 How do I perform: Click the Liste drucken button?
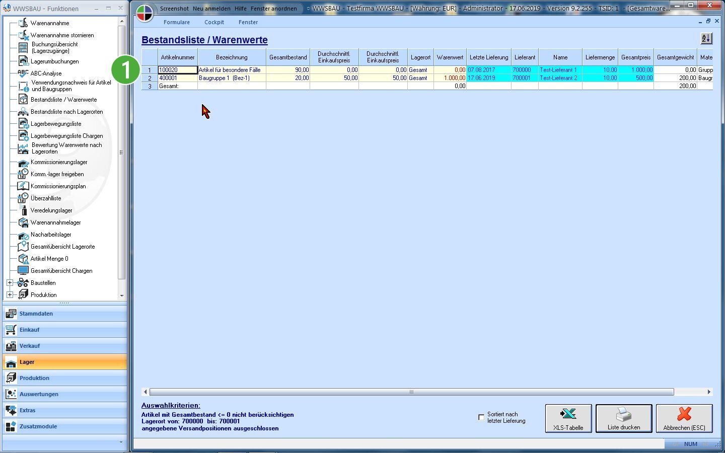[x=624, y=418]
